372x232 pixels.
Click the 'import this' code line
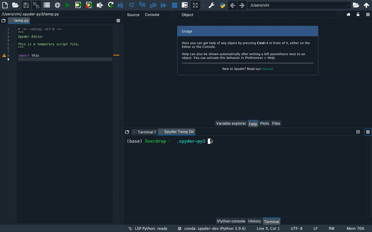28,55
